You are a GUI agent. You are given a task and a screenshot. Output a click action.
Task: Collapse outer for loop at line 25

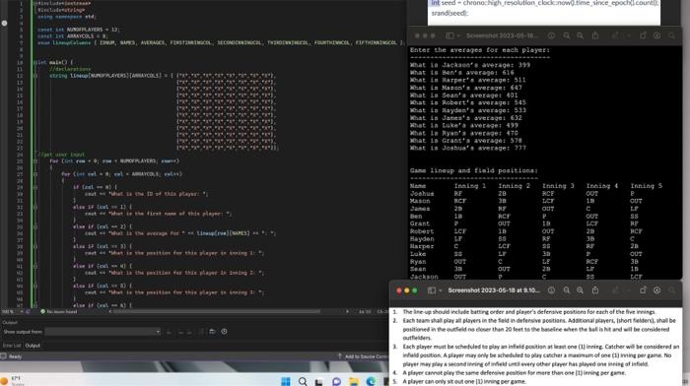[35, 161]
